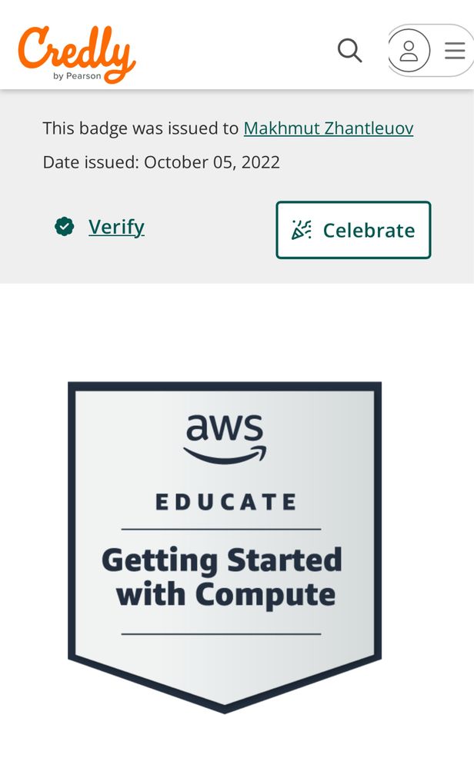Click the Credly logo
The height and width of the screenshot is (768, 474).
point(76,54)
